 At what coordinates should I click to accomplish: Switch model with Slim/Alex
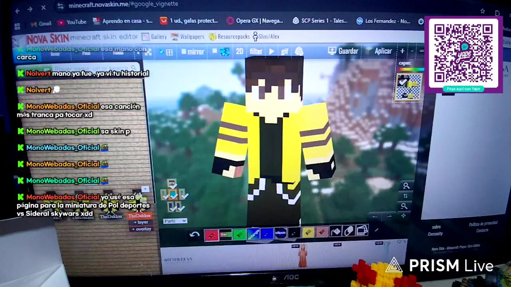[x=266, y=36]
